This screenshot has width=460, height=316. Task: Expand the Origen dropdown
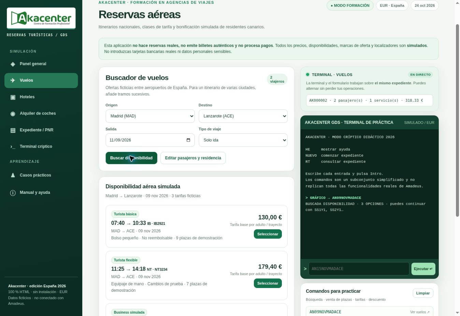150,116
